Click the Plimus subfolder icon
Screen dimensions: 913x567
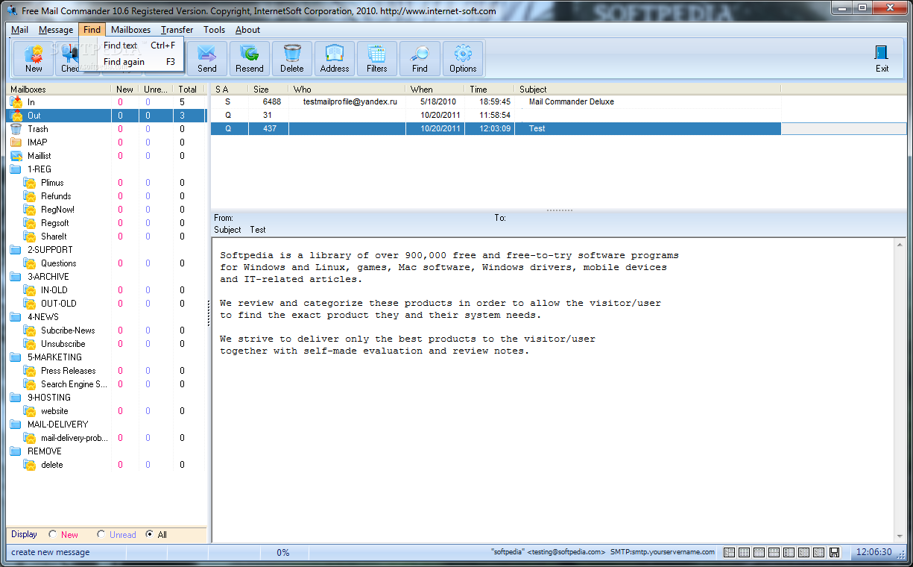click(30, 183)
